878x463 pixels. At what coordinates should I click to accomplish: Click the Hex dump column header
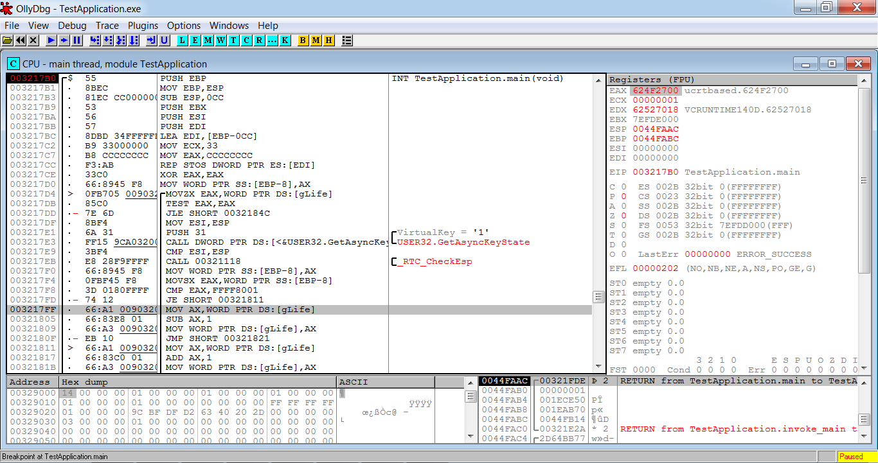pyautogui.click(x=198, y=382)
